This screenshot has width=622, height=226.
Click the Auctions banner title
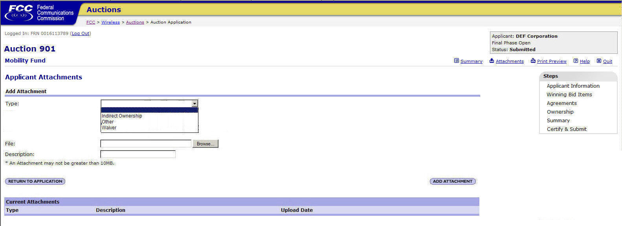pyautogui.click(x=104, y=10)
